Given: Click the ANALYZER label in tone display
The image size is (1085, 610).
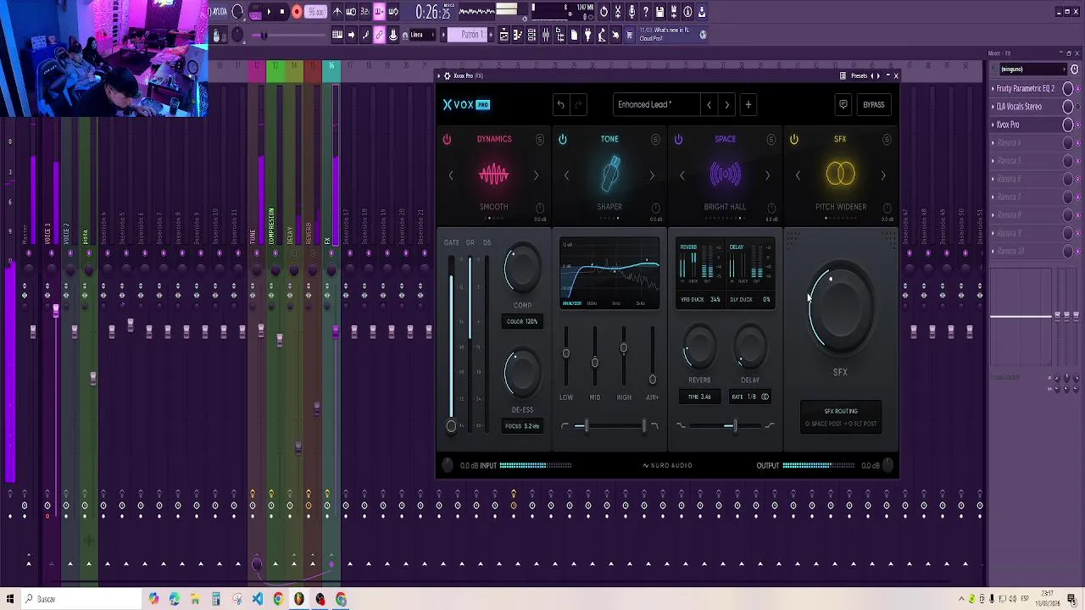Looking at the screenshot, I should (572, 303).
